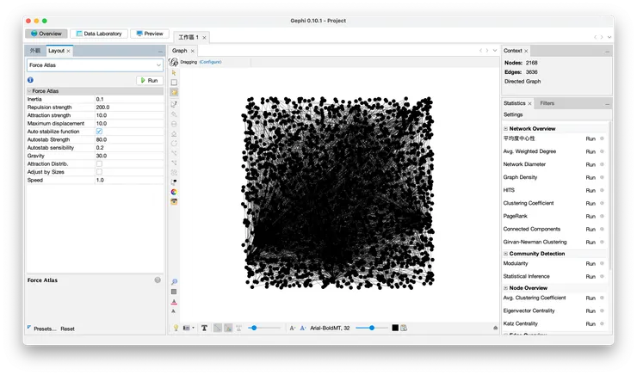The image size is (637, 375).
Task: Run the Force Atlas layout
Action: [x=150, y=80]
